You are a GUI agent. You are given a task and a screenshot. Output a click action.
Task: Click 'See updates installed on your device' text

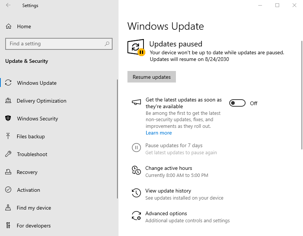click(x=184, y=198)
